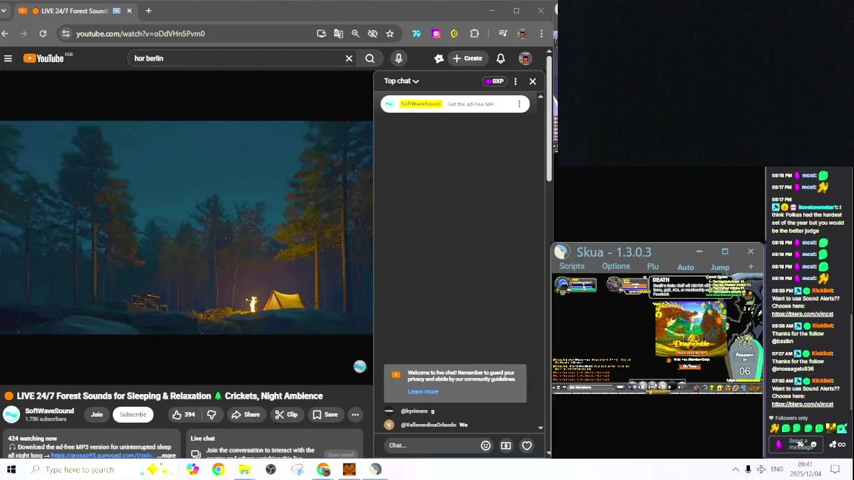This screenshot has width=854, height=480.
Task: Click the sparkle icon left of Create
Action: 439,59
